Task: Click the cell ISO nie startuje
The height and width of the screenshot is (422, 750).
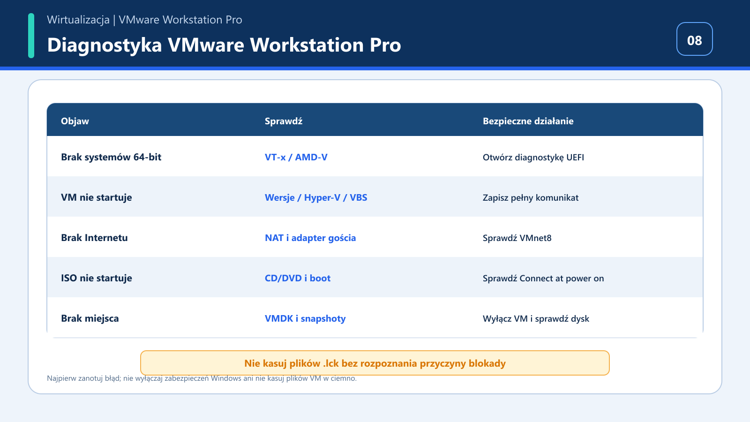Action: tap(97, 278)
